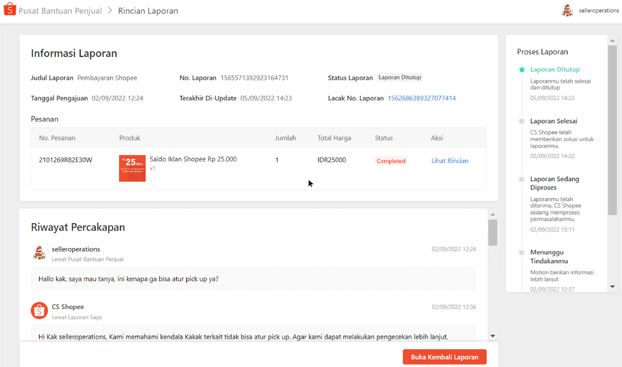Viewport: 622px width, 367px height.
Task: Select the Laporan Selesai timeline dot
Action: coord(522,122)
